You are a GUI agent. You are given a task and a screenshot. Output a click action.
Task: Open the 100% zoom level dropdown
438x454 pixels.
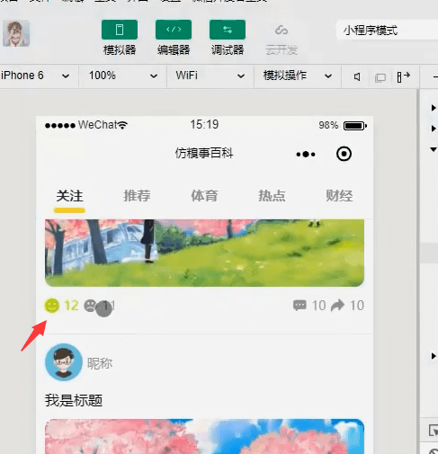pyautogui.click(x=123, y=76)
